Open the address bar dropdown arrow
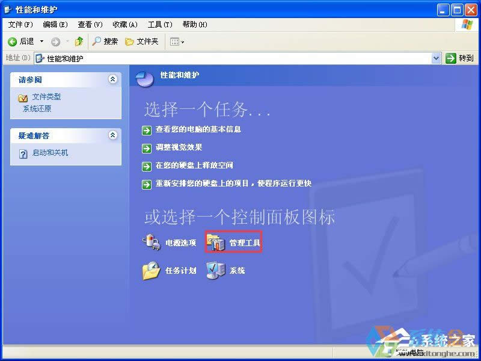The width and height of the screenshot is (481, 361). 437,58
